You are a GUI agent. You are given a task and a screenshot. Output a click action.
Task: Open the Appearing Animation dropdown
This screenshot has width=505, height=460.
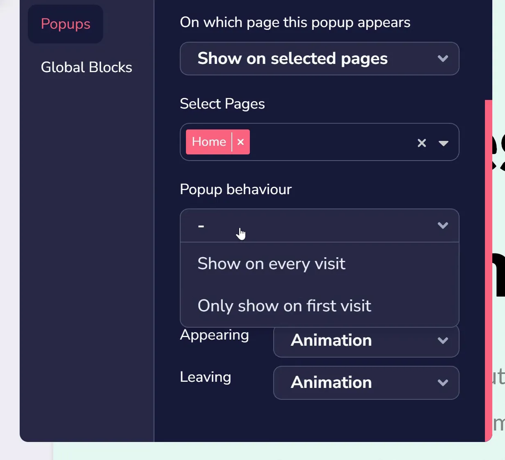click(366, 340)
